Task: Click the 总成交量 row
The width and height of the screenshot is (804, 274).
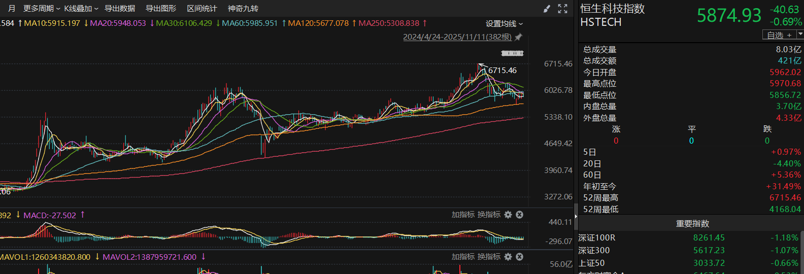Action: pyautogui.click(x=692, y=49)
